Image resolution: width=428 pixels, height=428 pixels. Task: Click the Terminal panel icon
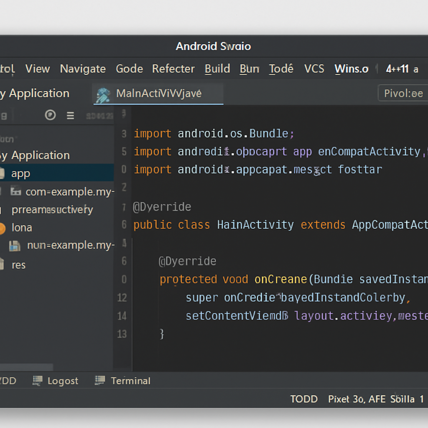tap(100, 380)
